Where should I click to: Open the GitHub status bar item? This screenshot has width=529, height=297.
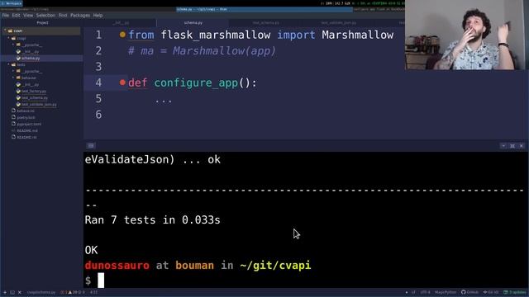click(470, 292)
